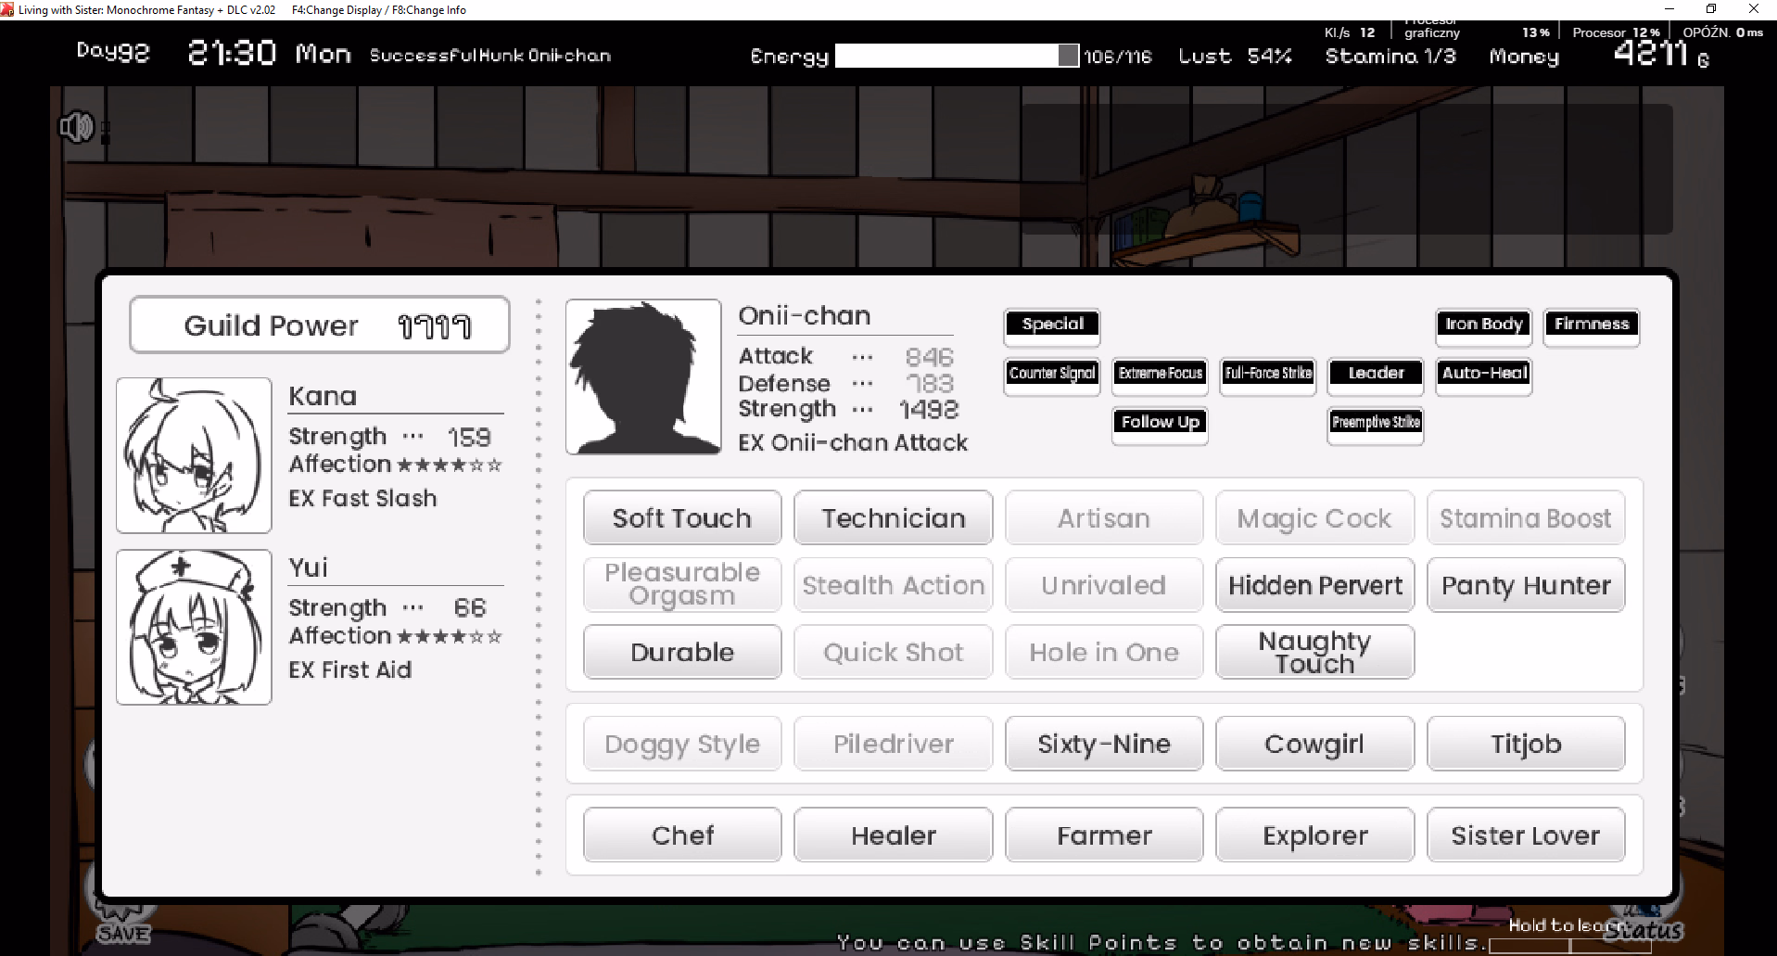This screenshot has height=956, width=1777.
Task: Click Kana's portrait thumbnail
Action: pyautogui.click(x=194, y=455)
